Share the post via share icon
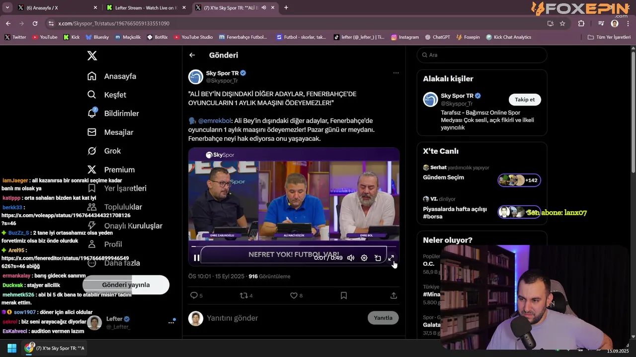Screen dimensions: 636x357 point(394,296)
